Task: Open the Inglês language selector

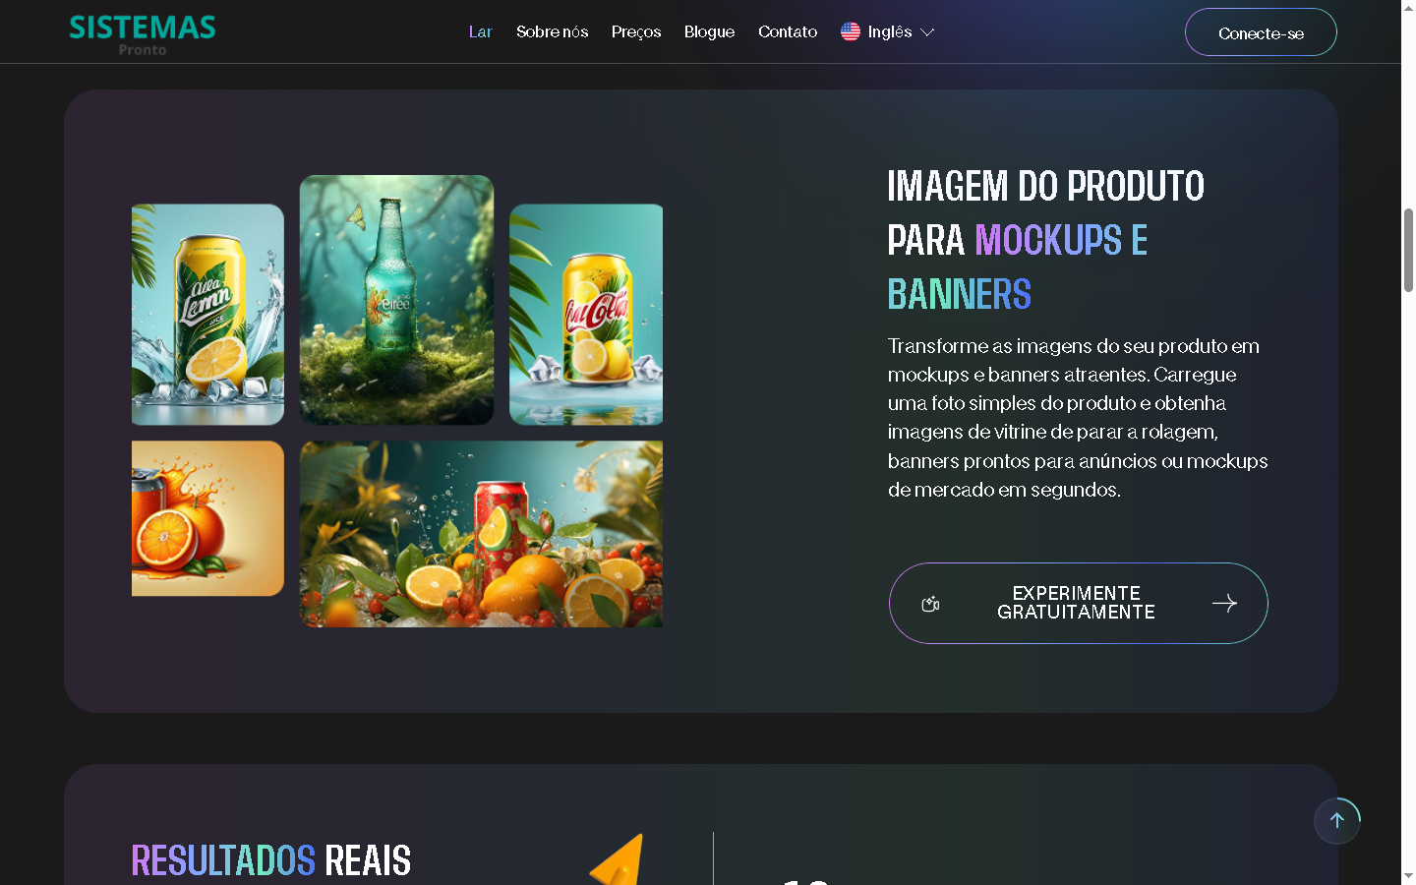Action: click(x=889, y=31)
